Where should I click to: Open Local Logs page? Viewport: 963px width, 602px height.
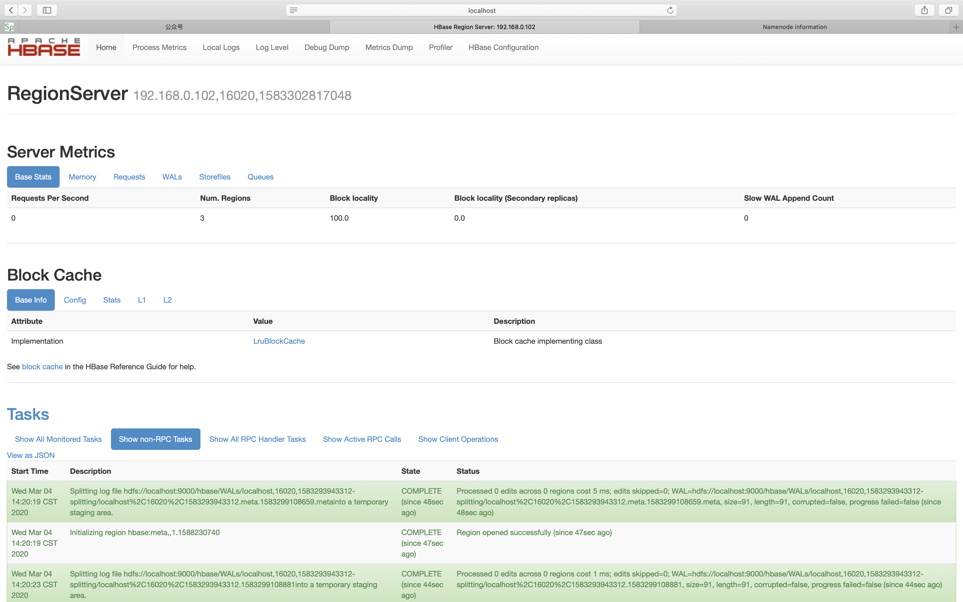(221, 47)
